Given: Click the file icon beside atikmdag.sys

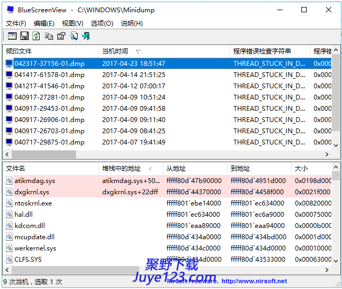Looking at the screenshot, I should 9,181.
